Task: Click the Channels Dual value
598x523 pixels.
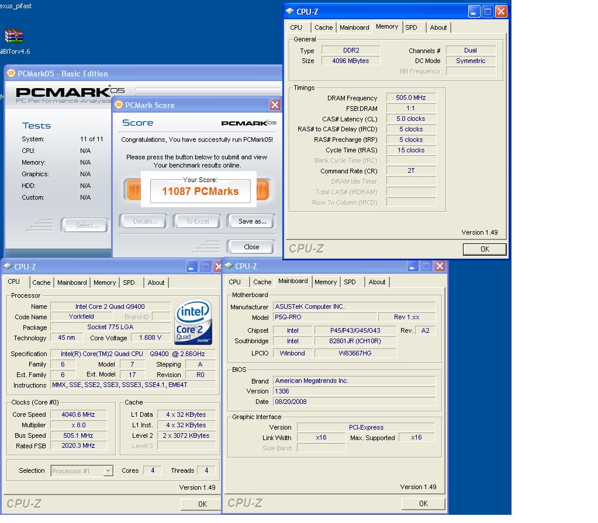Action: click(471, 50)
